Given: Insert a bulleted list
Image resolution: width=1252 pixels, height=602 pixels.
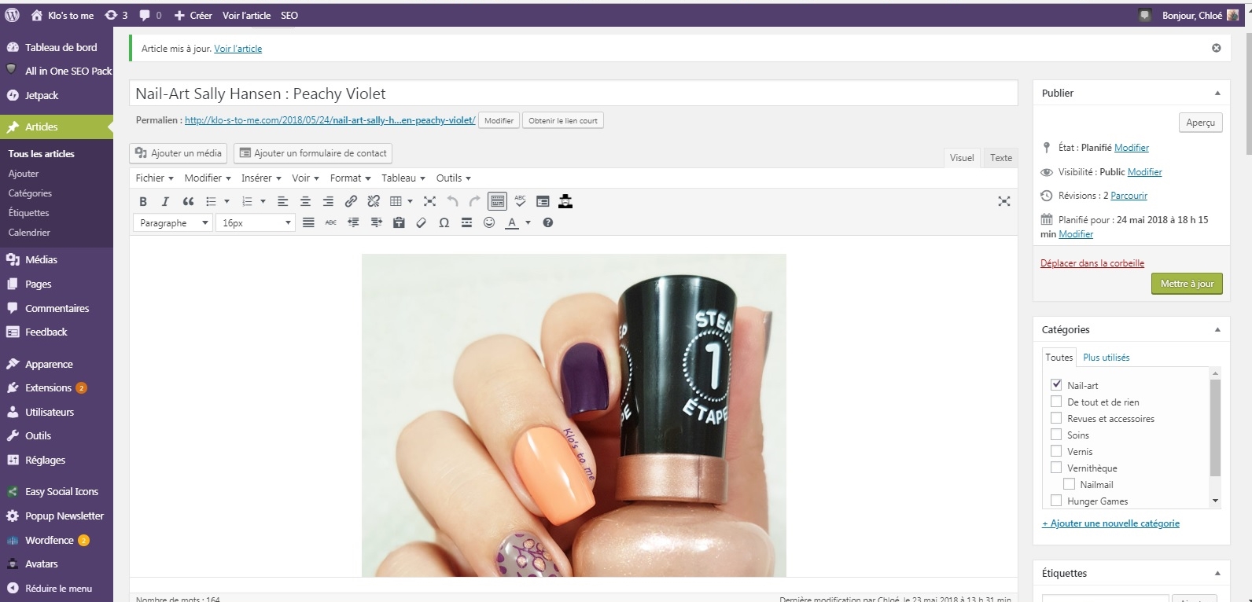Looking at the screenshot, I should pyautogui.click(x=211, y=202).
